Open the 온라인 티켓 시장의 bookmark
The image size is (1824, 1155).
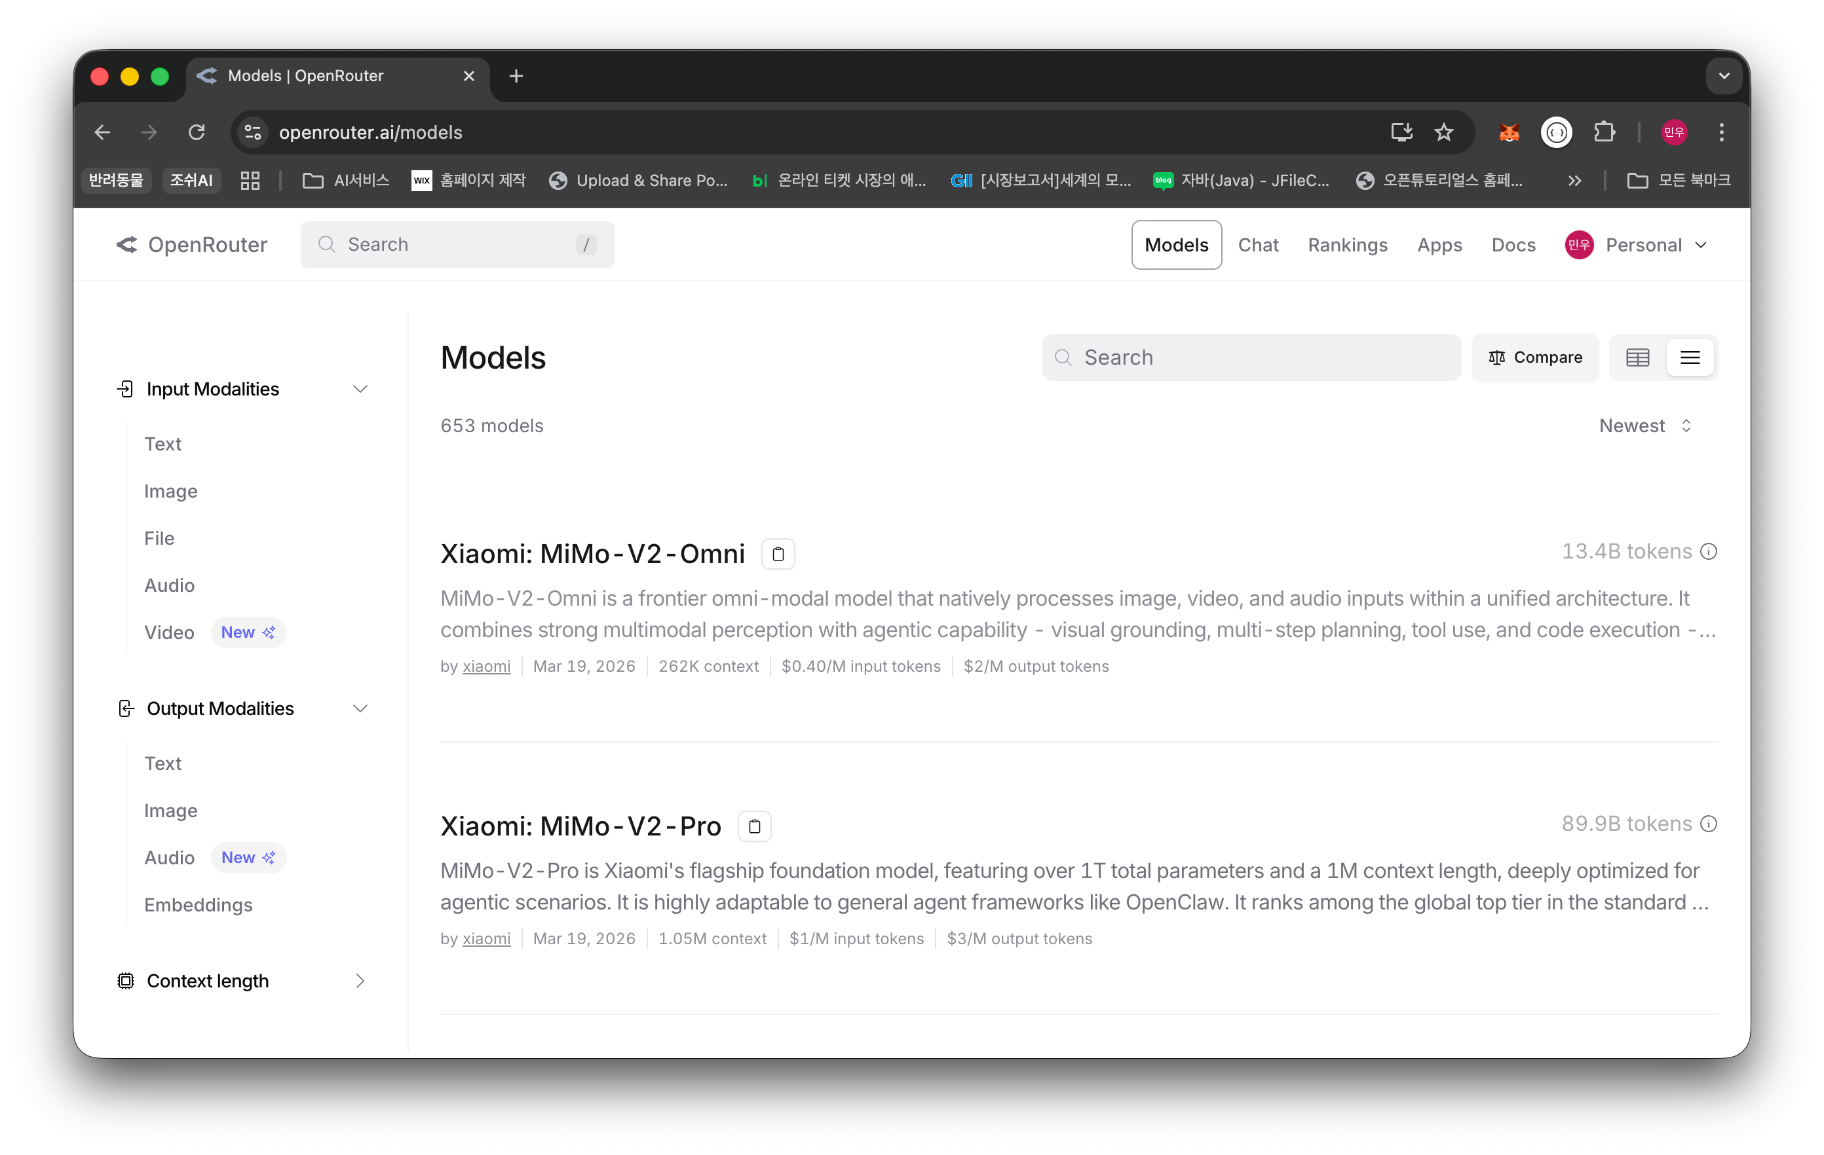[x=839, y=180]
